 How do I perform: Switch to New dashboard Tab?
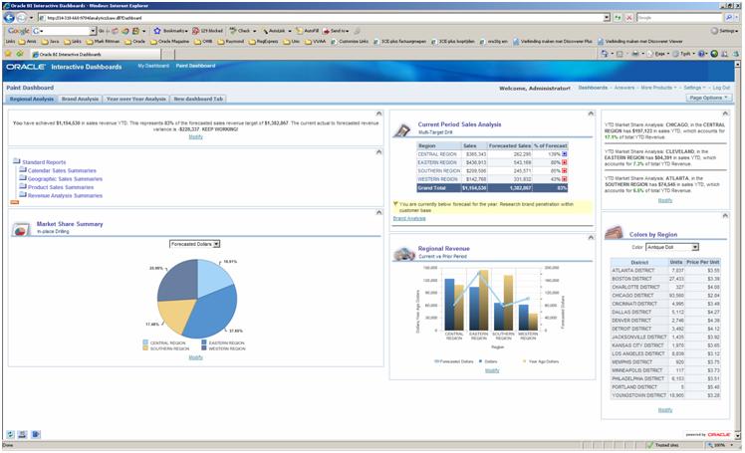pyautogui.click(x=198, y=99)
